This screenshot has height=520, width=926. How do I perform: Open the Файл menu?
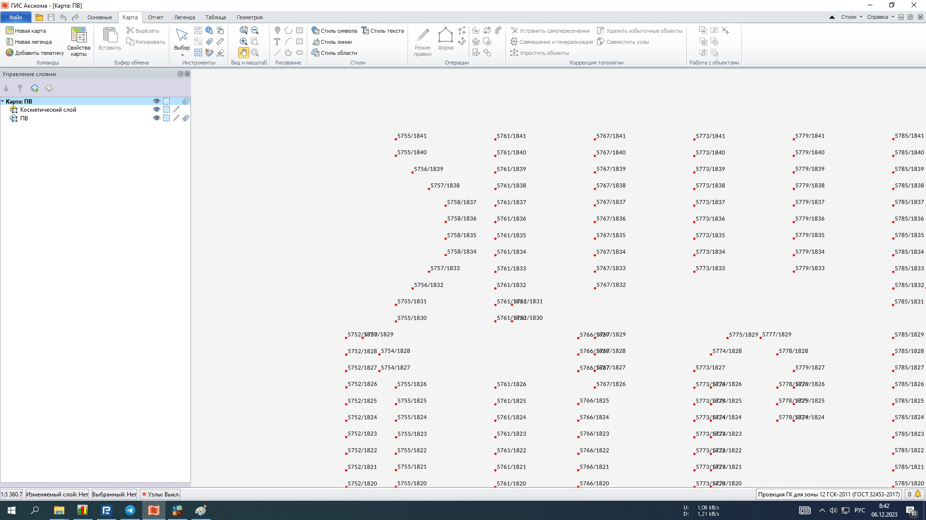(x=15, y=17)
